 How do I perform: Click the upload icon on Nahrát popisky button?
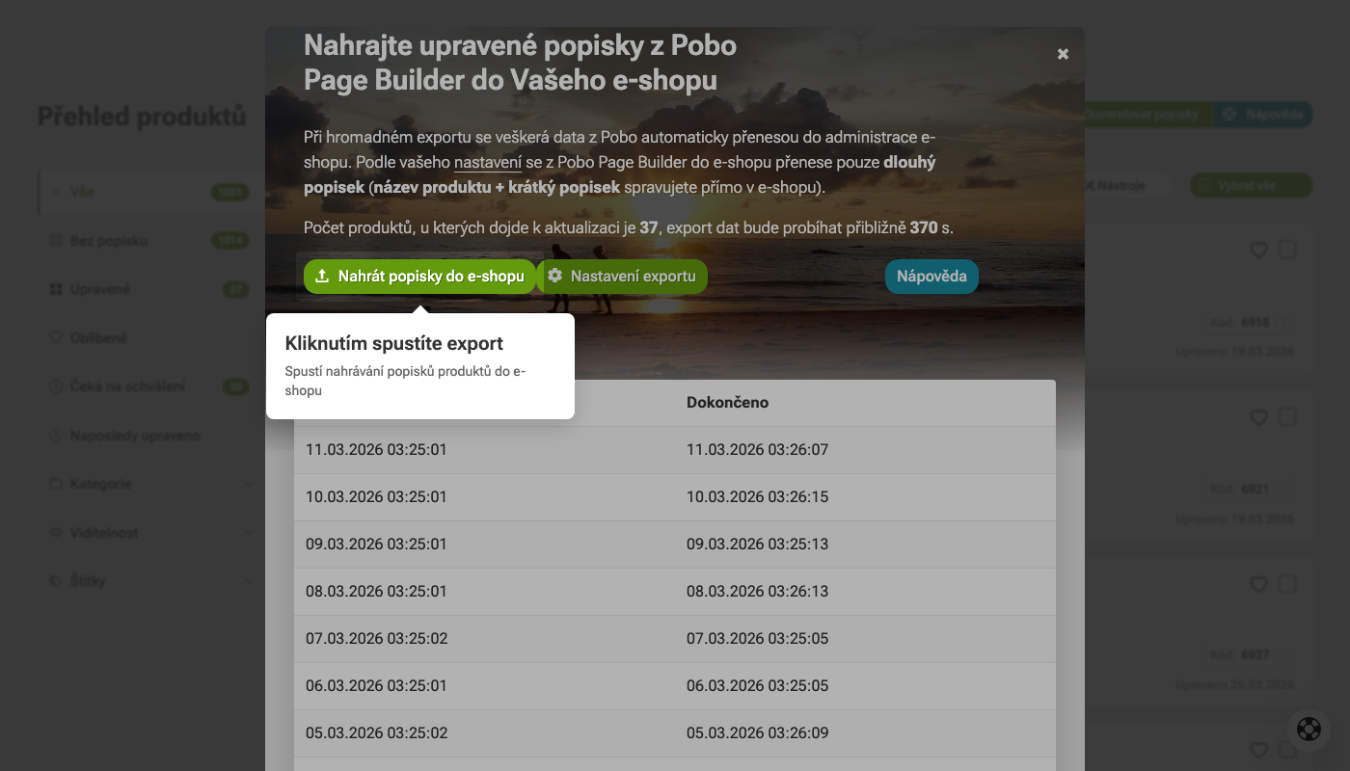click(x=321, y=276)
